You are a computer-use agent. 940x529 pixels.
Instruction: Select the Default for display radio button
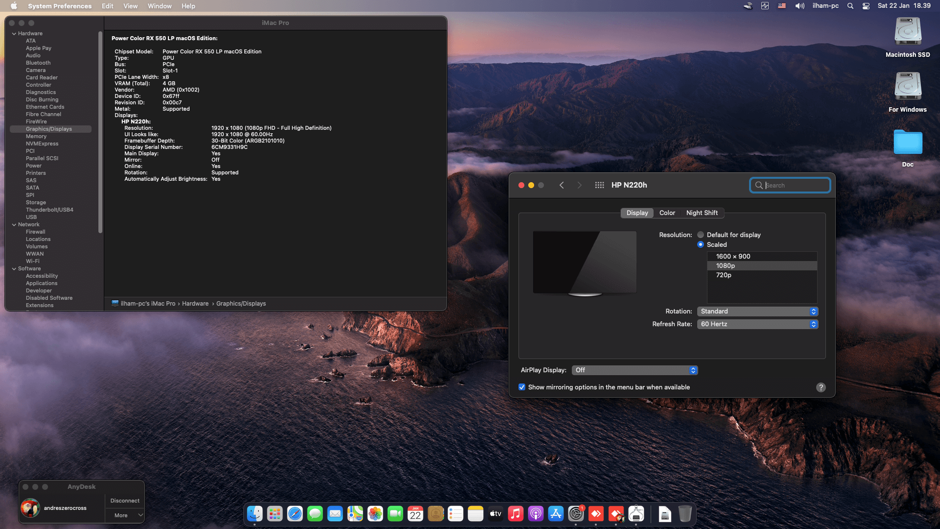pyautogui.click(x=701, y=235)
